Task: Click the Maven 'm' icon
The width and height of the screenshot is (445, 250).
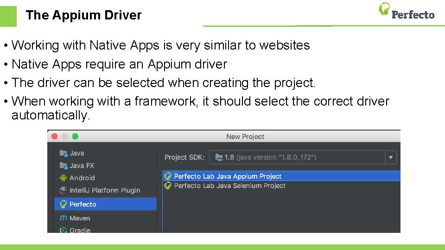Action: pos(64,218)
